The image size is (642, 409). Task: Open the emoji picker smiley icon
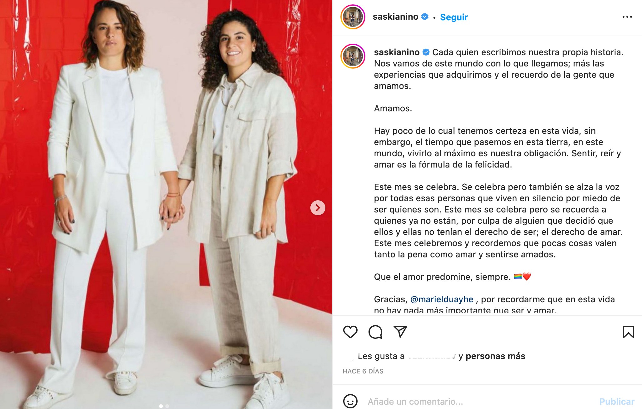[350, 401]
